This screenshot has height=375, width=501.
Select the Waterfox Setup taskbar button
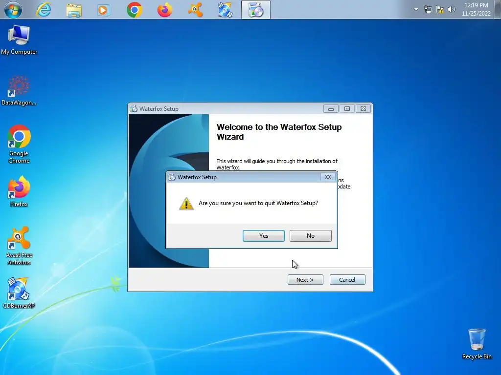tap(255, 10)
